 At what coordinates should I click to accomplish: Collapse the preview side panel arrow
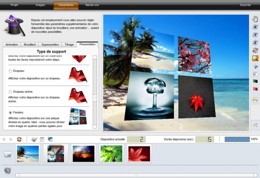(255, 125)
